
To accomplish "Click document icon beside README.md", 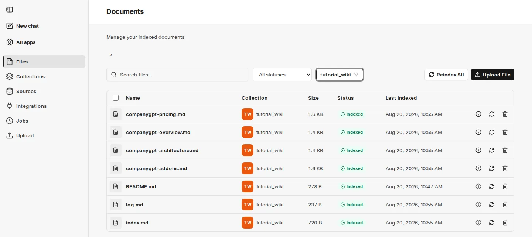I will 116,186.
